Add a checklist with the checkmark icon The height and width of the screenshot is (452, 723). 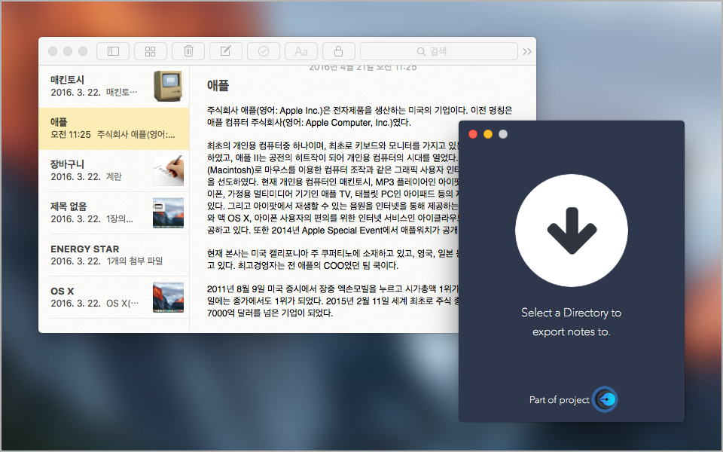[x=264, y=51]
